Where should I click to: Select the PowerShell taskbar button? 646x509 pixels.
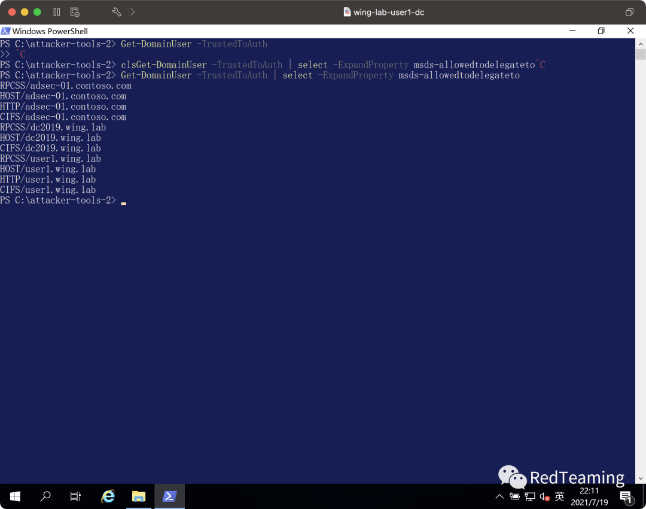tap(169, 496)
